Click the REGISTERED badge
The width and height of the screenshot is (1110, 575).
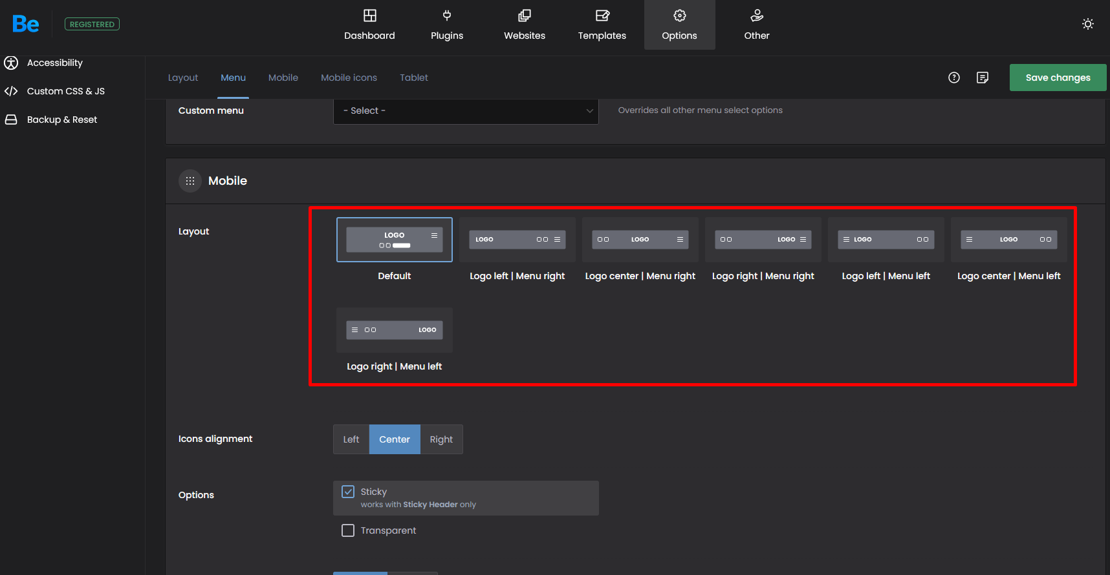pos(92,25)
